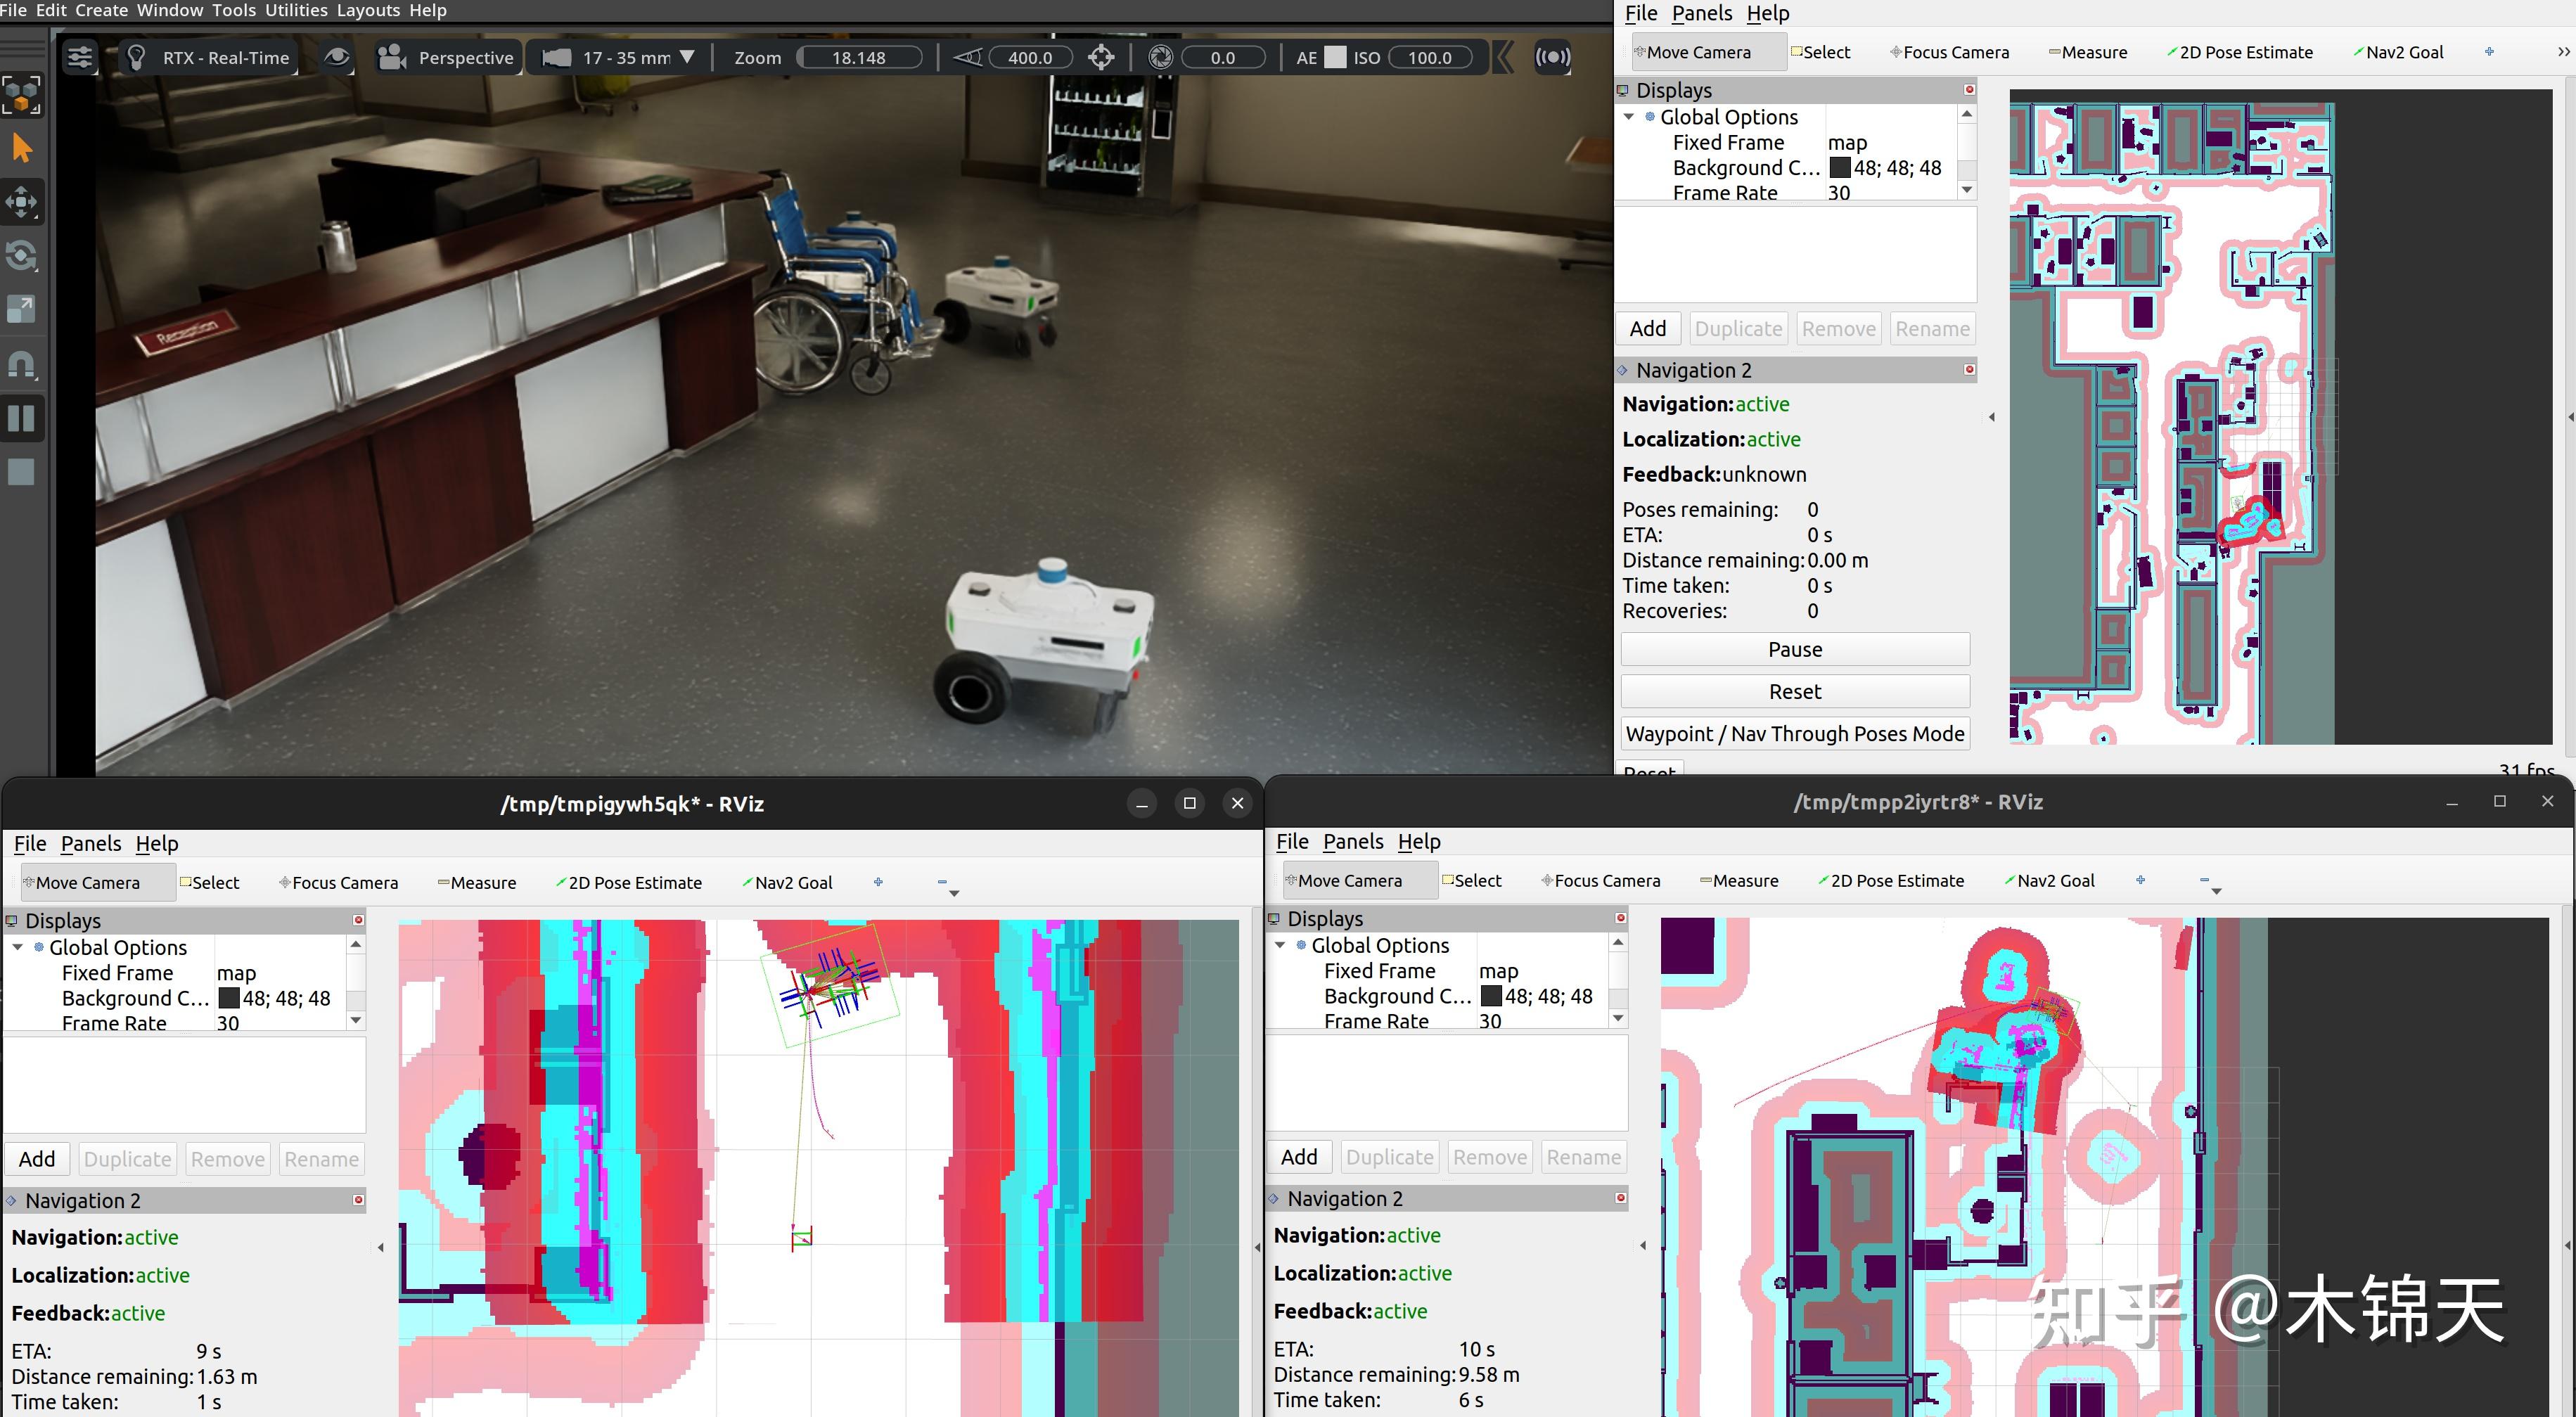Open the Create menu in Isaac Sim
This screenshot has height=1417, width=2576.
pyautogui.click(x=101, y=10)
